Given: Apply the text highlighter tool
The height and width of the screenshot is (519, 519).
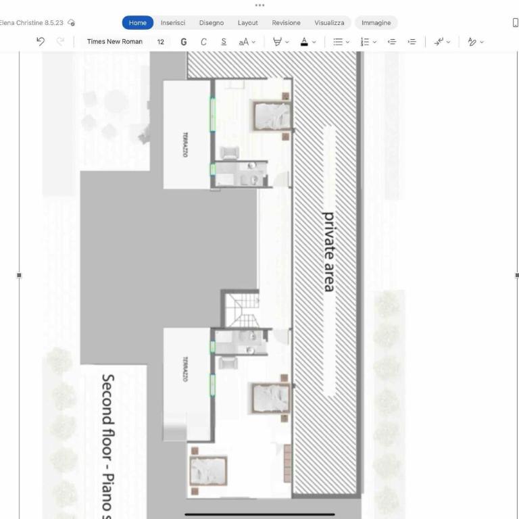Looking at the screenshot, I should 277,42.
